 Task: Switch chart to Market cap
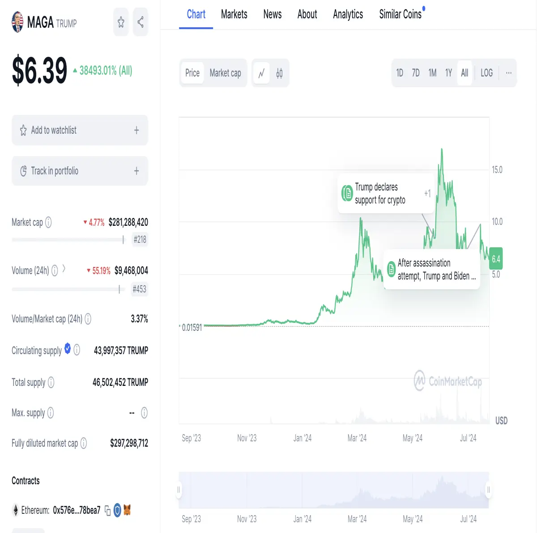225,73
